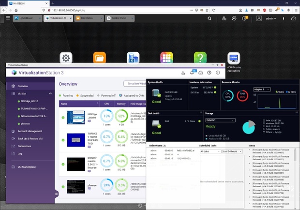The image size is (300, 210).
Task: Collapse the sidebar with the edge handle
Action: (57, 194)
